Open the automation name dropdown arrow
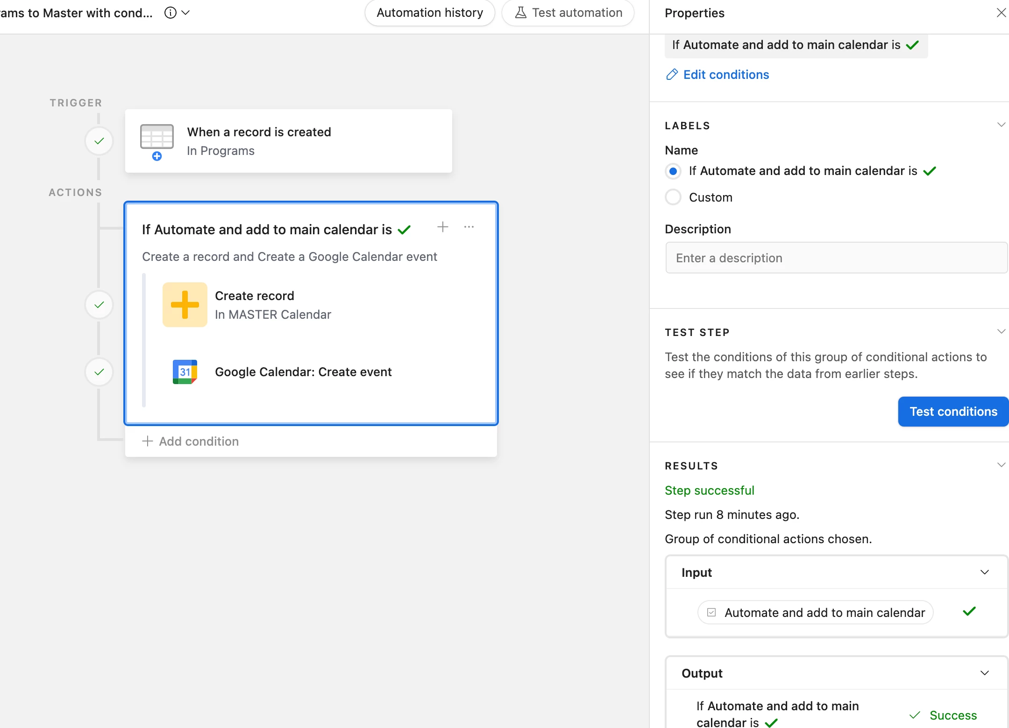Viewport: 1009px width, 728px height. click(185, 13)
